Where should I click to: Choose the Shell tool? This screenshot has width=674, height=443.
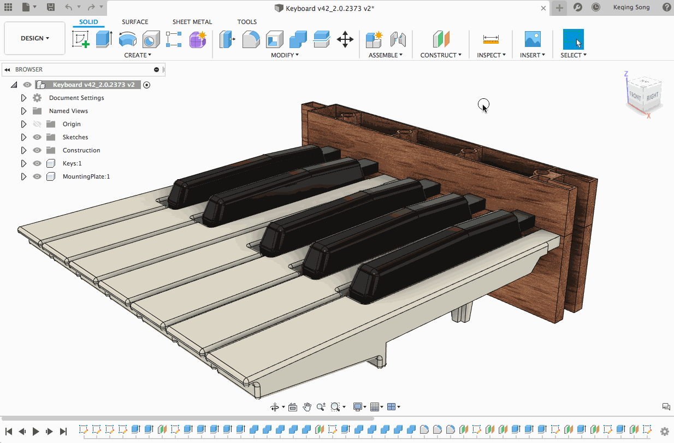(274, 39)
